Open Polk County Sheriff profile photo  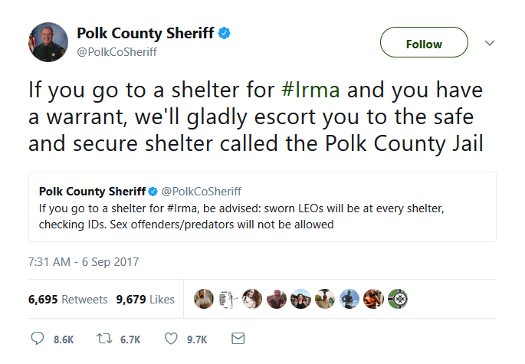click(x=48, y=42)
